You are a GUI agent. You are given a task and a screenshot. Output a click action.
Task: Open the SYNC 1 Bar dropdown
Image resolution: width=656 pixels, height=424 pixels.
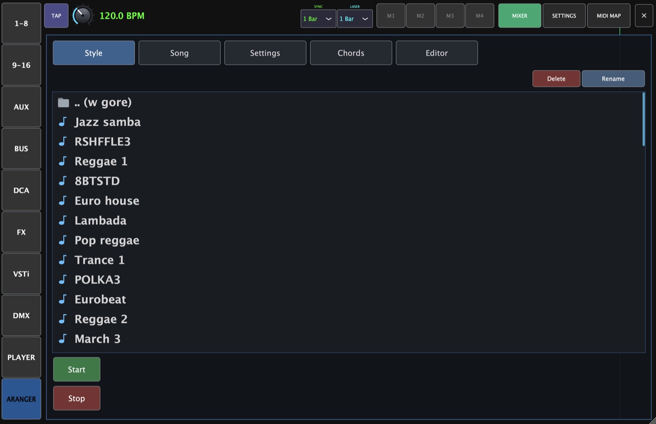point(318,19)
